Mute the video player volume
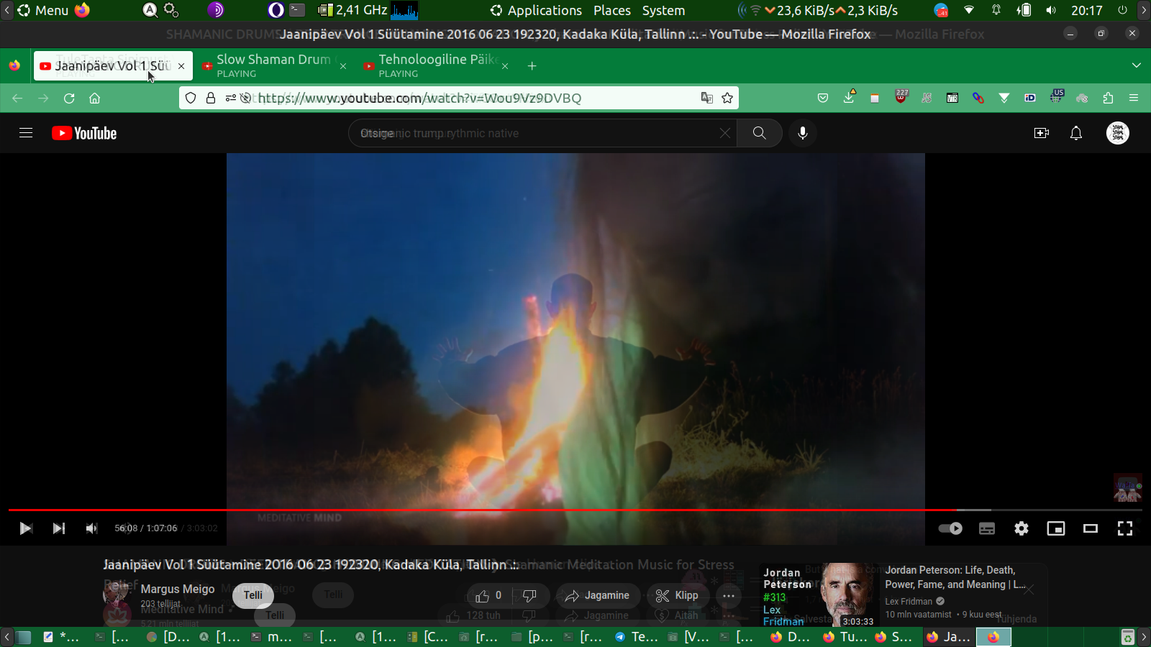1151x647 pixels. [x=91, y=528]
